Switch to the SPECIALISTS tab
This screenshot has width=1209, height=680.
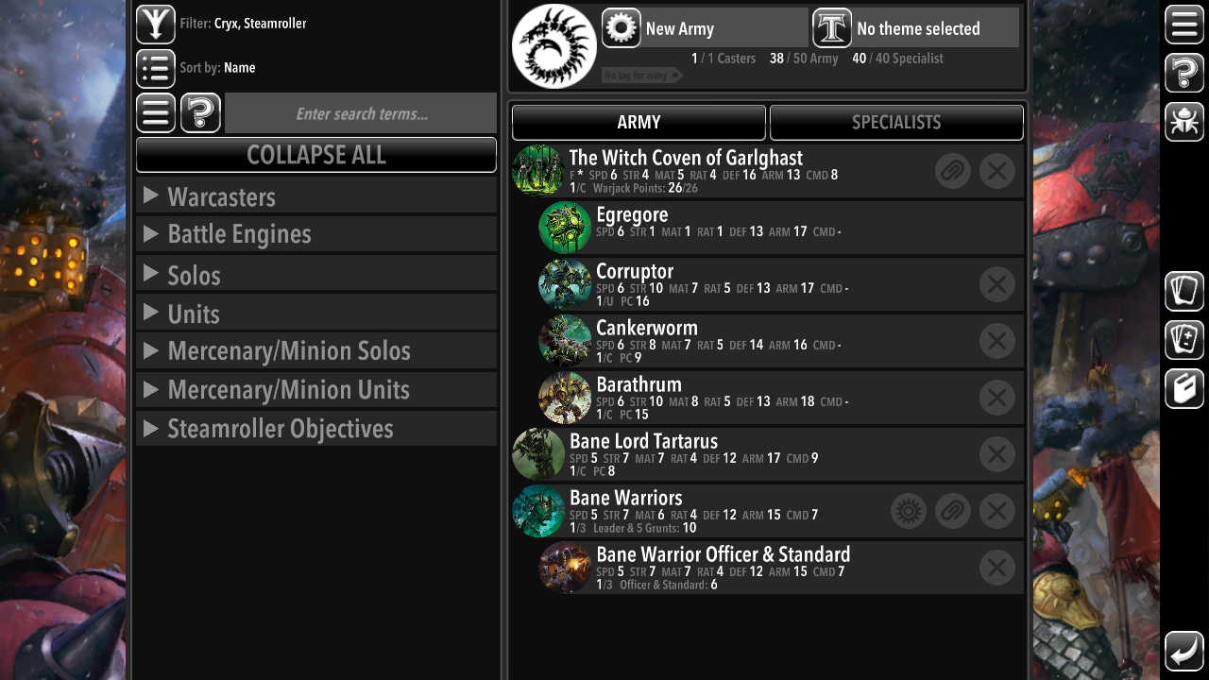tap(896, 123)
